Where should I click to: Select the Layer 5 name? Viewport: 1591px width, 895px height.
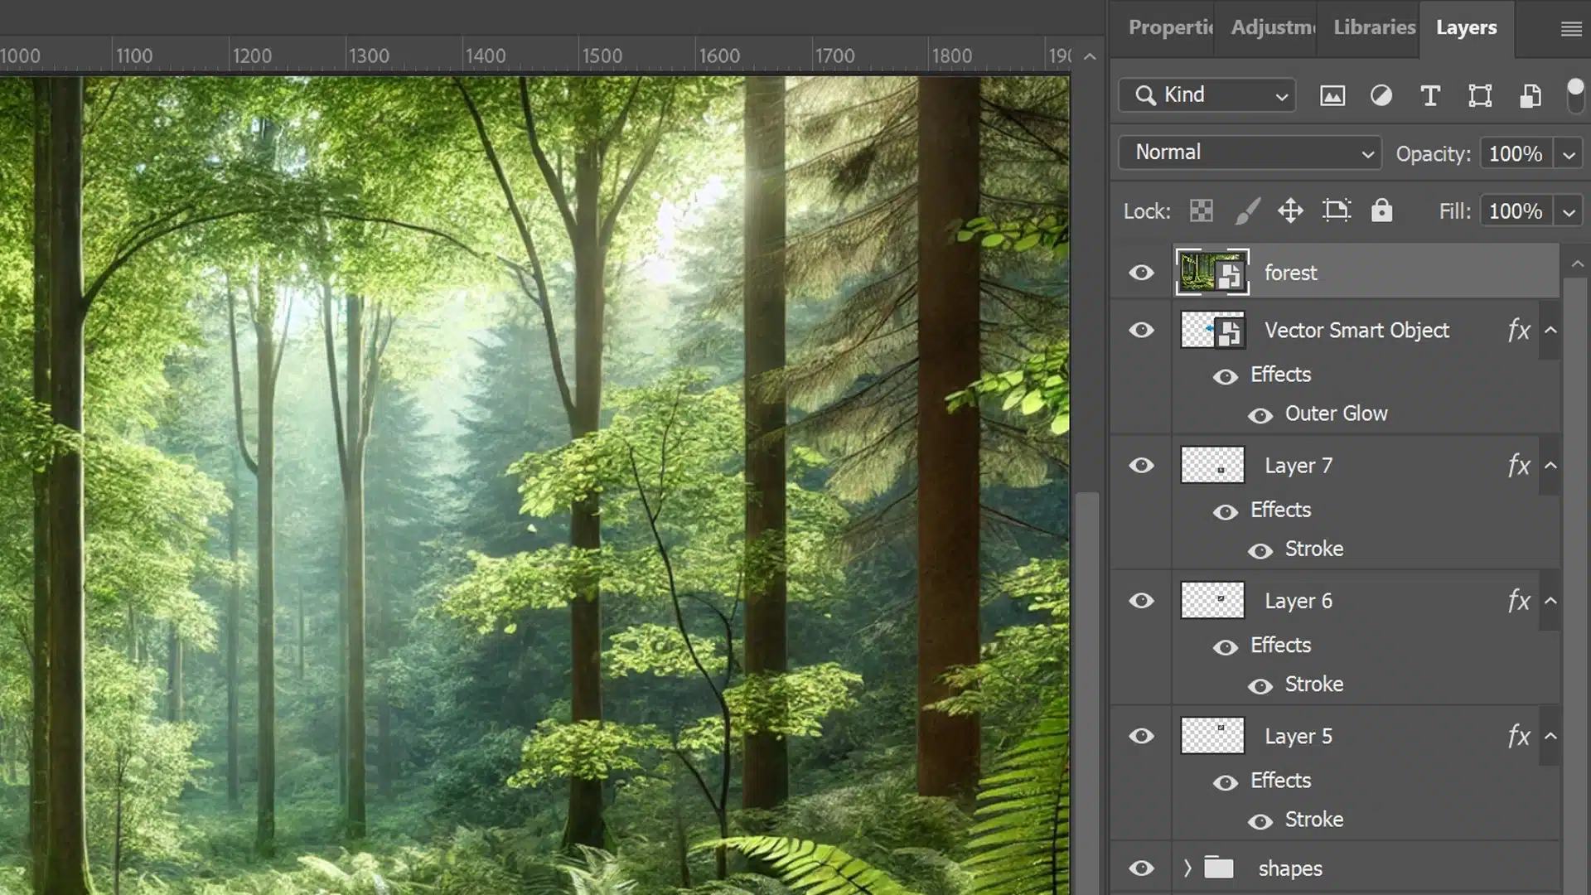[x=1298, y=736]
